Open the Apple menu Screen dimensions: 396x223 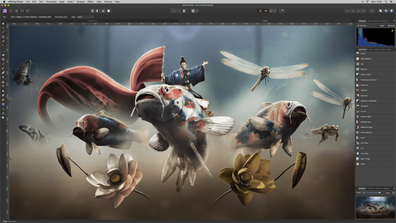[4, 2]
